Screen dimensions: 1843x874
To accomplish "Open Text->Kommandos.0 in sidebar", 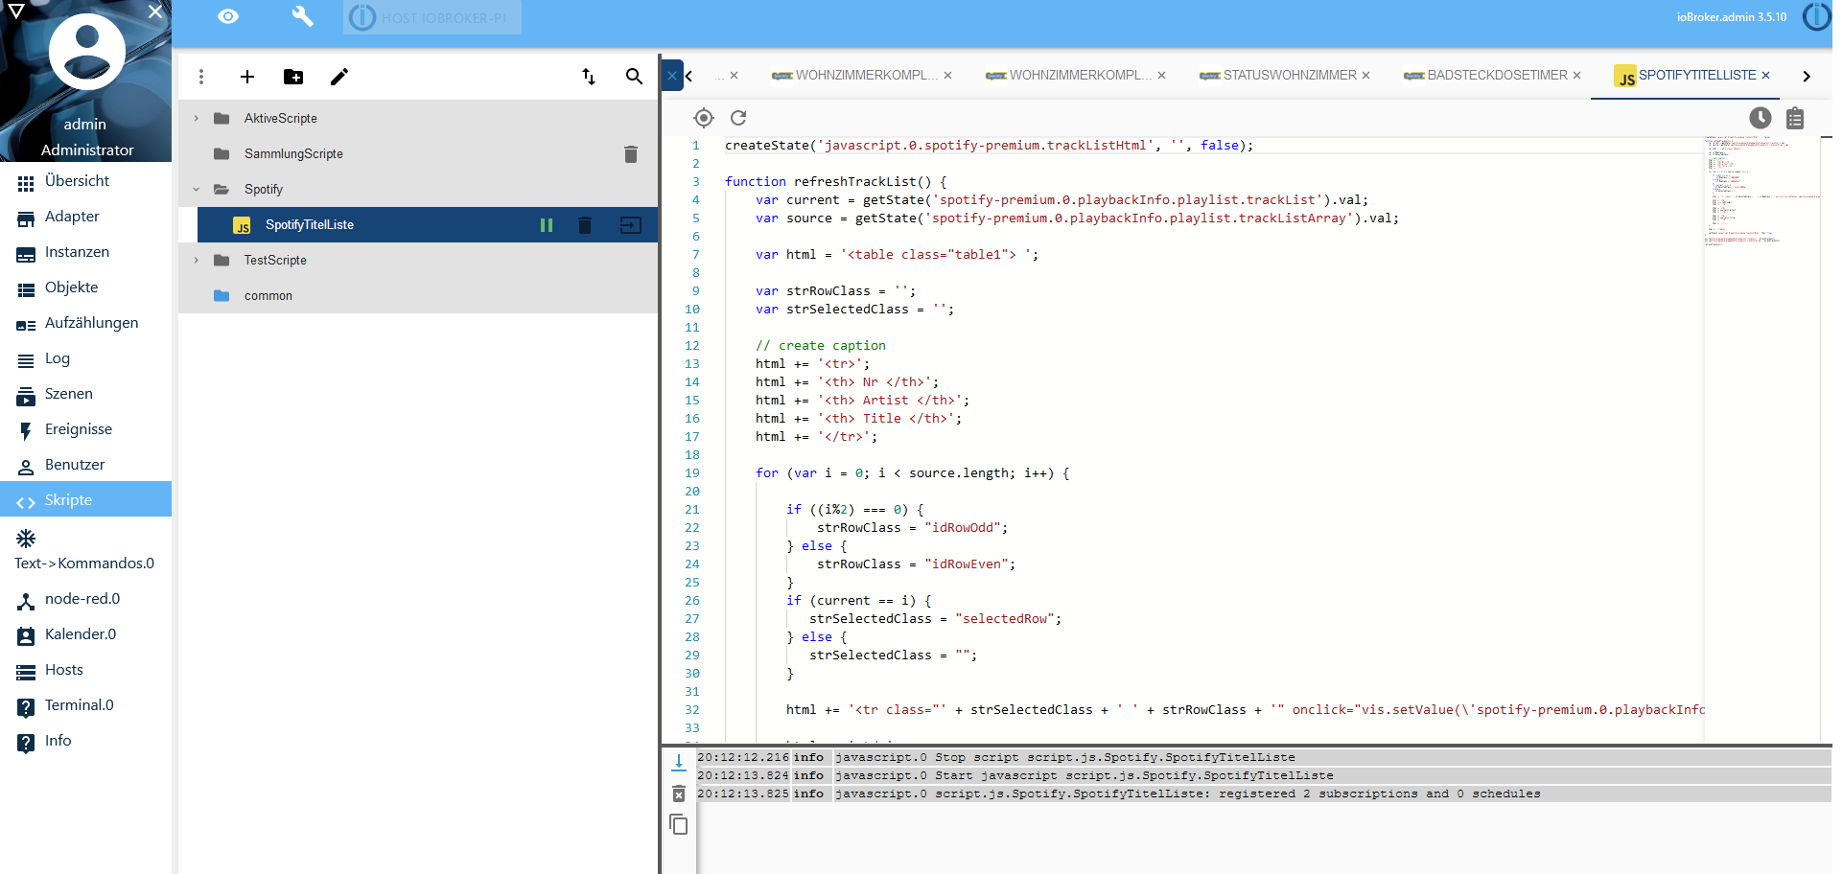I will [x=85, y=551].
